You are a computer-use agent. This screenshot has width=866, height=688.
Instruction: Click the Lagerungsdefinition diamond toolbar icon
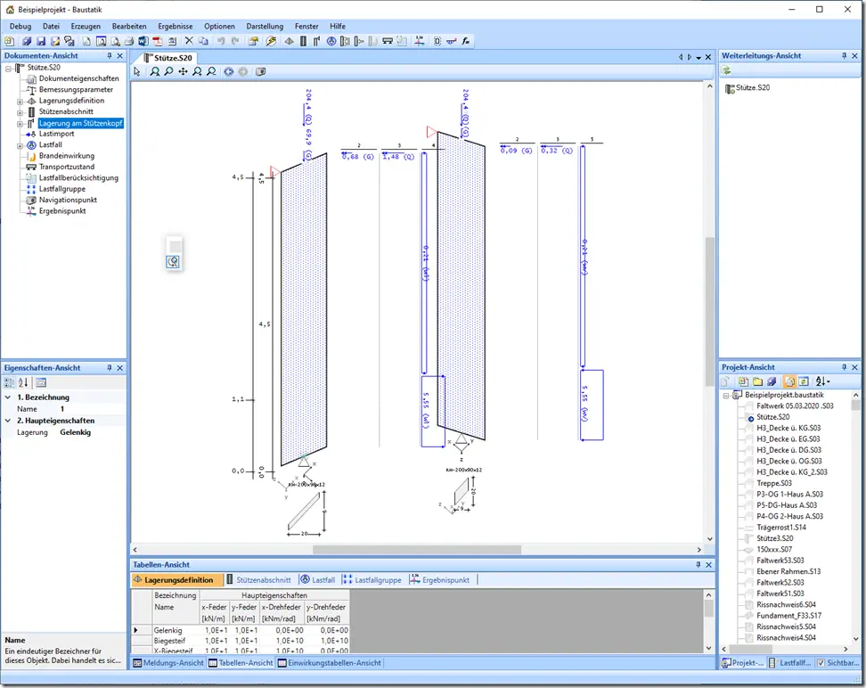click(289, 41)
